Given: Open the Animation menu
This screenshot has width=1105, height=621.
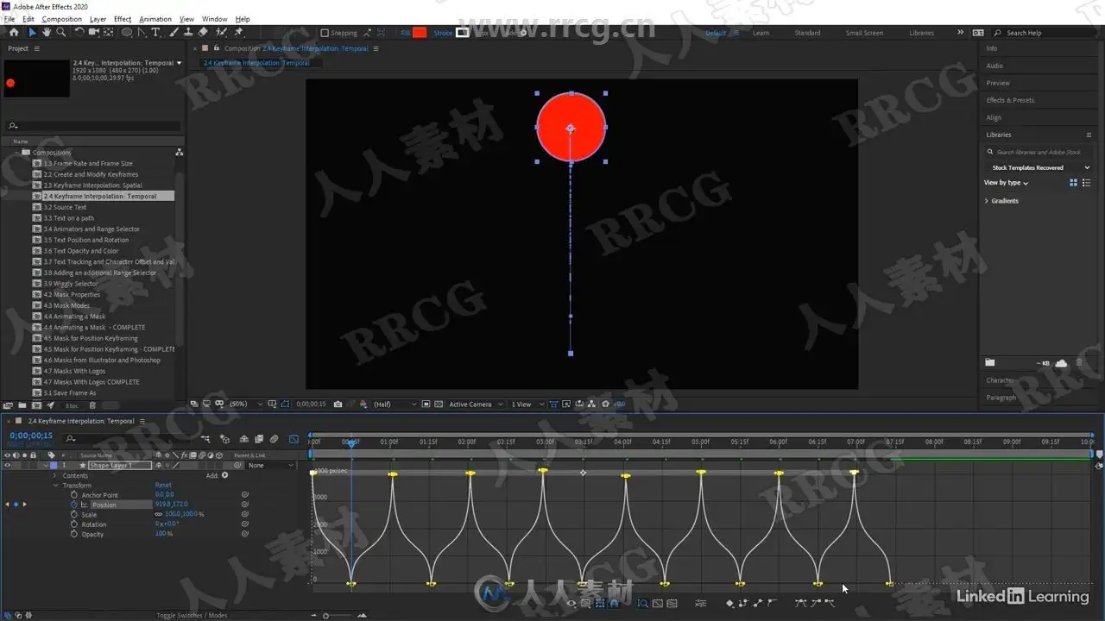Looking at the screenshot, I should pos(155,19).
